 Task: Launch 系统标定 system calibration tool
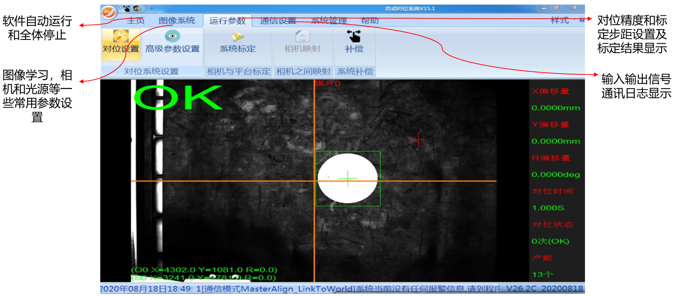click(x=238, y=37)
